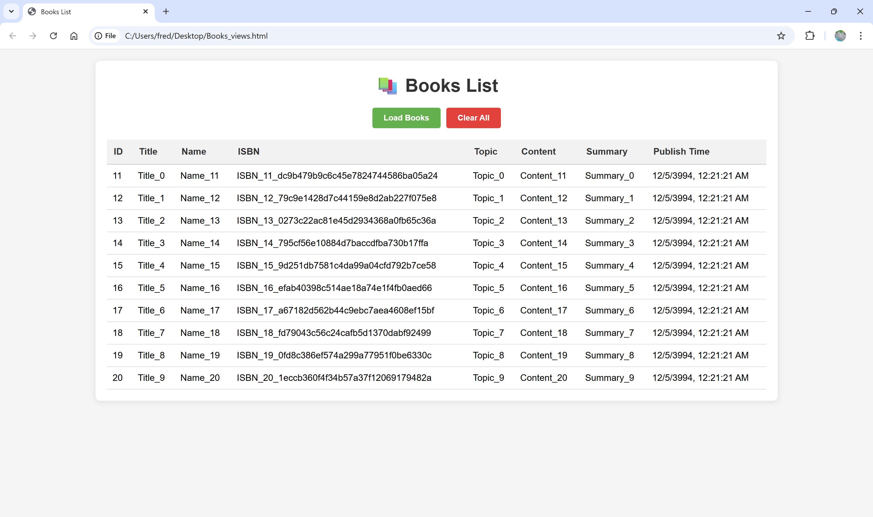The width and height of the screenshot is (873, 517).
Task: Click the browser reload icon
Action: 53,36
